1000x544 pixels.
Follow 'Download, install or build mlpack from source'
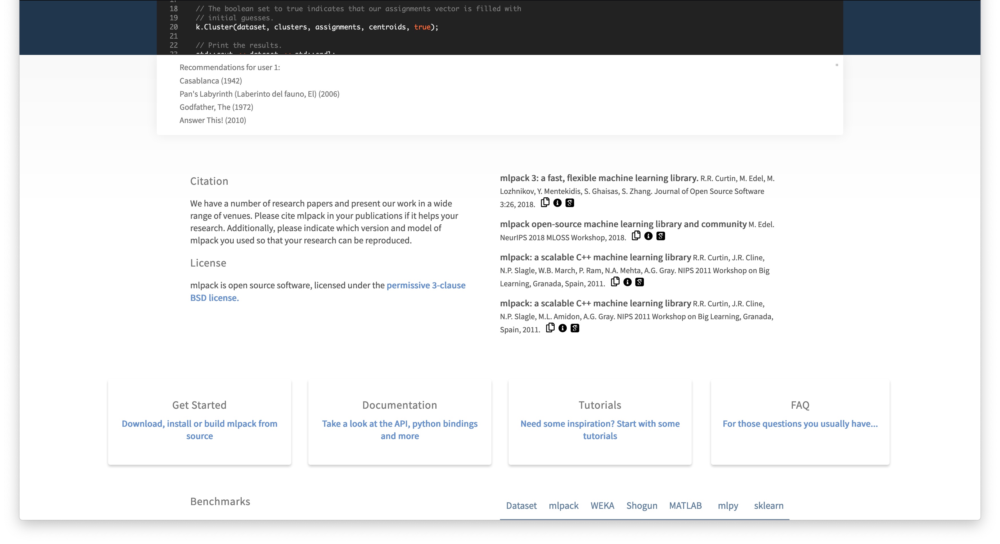pos(200,430)
